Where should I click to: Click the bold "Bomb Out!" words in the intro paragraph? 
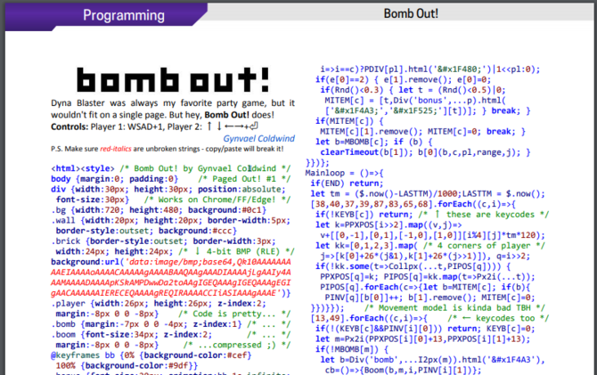(x=227, y=115)
